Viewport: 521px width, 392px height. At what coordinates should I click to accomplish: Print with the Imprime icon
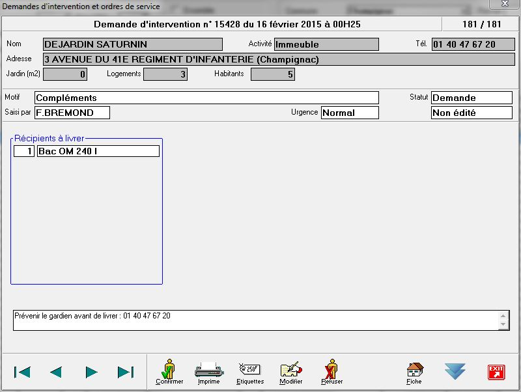coord(208,371)
